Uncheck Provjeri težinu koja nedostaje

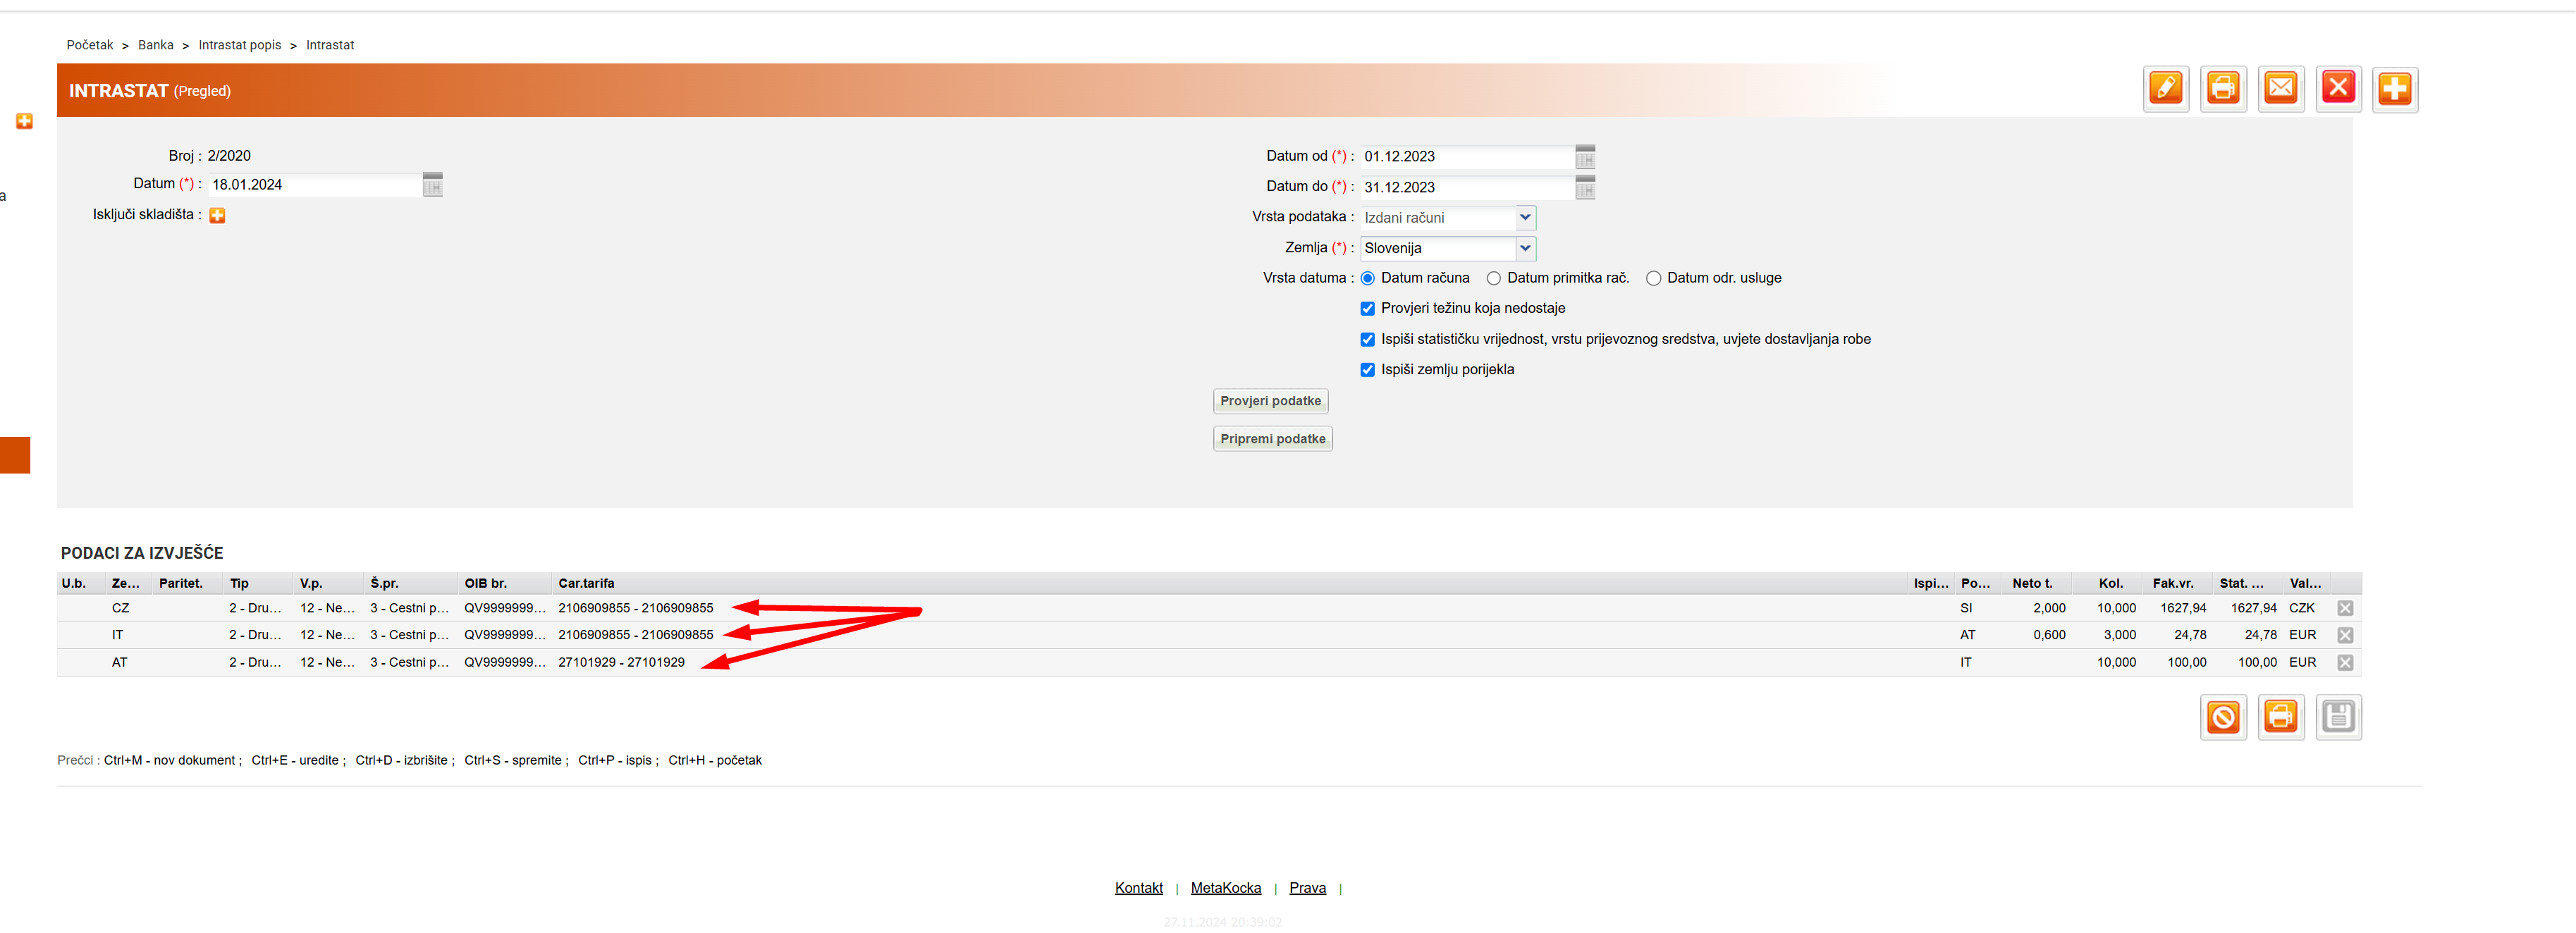(x=1367, y=309)
